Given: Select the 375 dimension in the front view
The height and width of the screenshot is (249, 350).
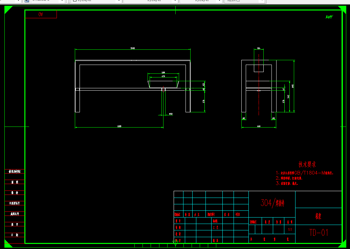Looking at the screenshot, I should 203,101.
